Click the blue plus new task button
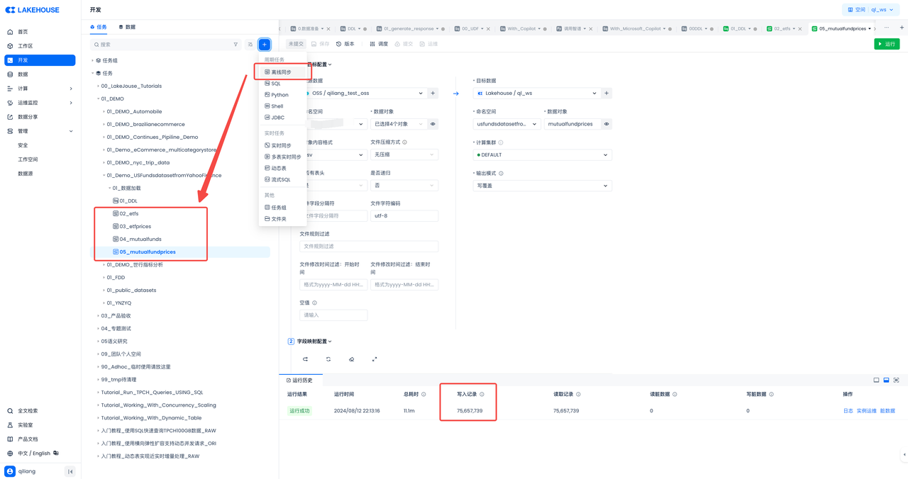This screenshot has height=479, width=908. 264,45
